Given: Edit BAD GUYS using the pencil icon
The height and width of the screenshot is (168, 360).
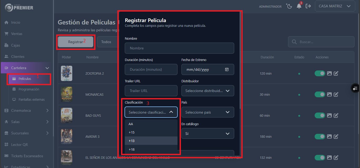Looking at the screenshot, I should point(336,115).
